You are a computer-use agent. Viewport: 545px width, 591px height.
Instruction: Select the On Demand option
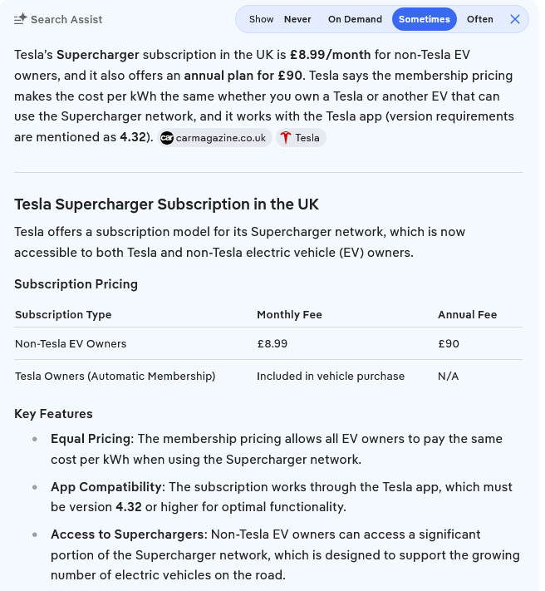[355, 19]
